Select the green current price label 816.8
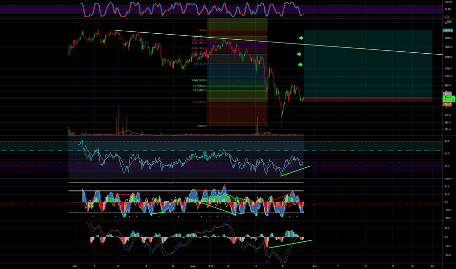 point(449,99)
